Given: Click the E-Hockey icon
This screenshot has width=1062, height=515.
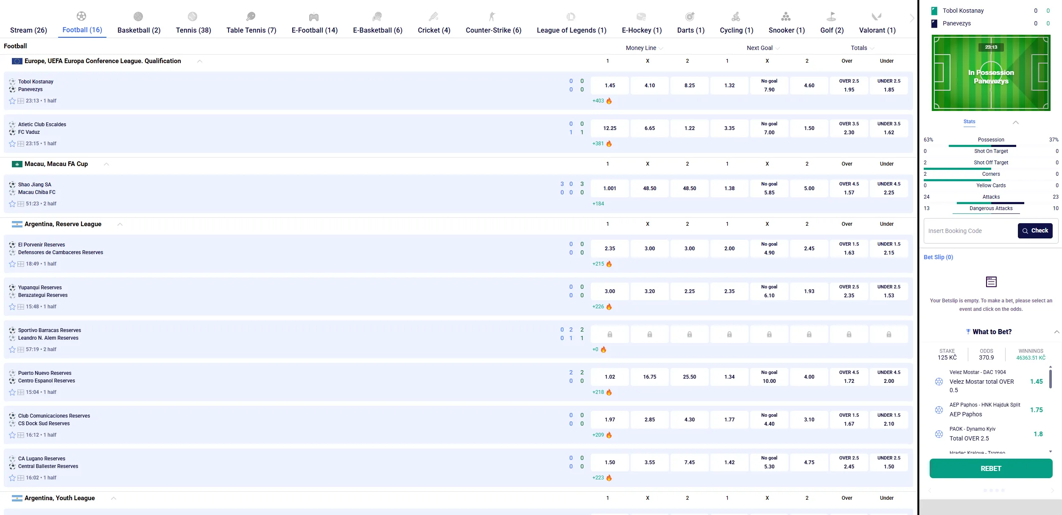Looking at the screenshot, I should coord(641,17).
